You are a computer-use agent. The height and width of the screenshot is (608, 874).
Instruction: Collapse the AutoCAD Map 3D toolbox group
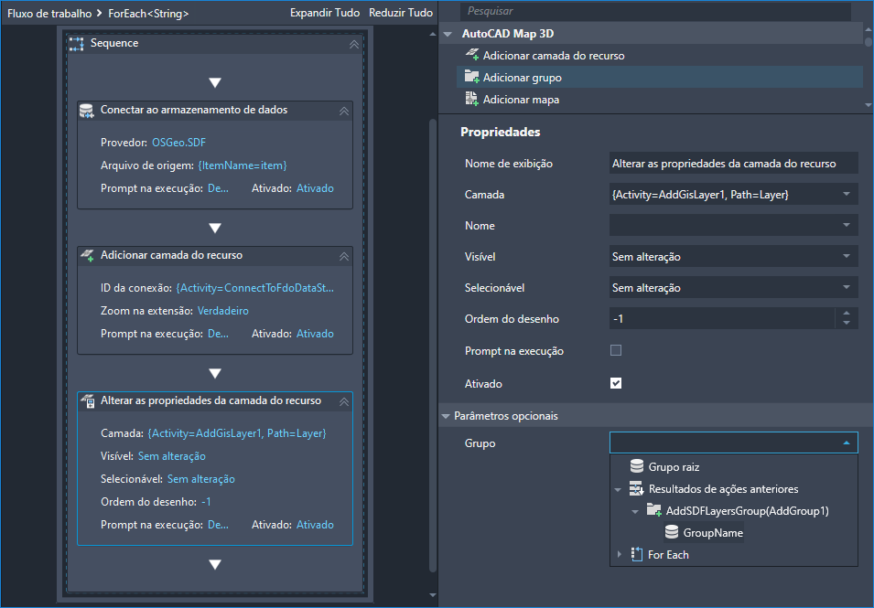point(447,34)
